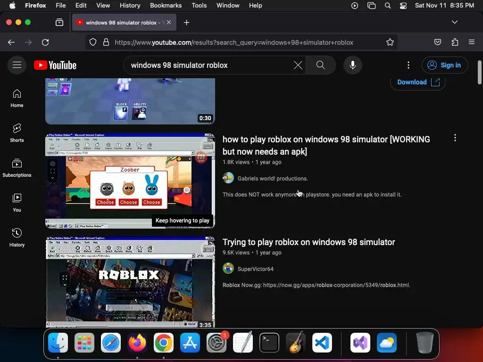Open the Firefox application hamburger menu
The image size is (483, 362).
click(x=472, y=42)
